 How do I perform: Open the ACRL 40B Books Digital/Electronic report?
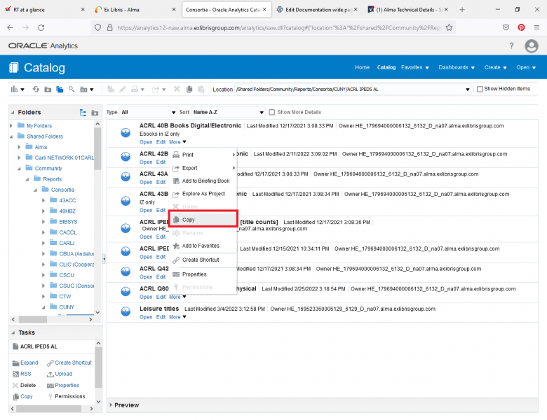[146, 142]
